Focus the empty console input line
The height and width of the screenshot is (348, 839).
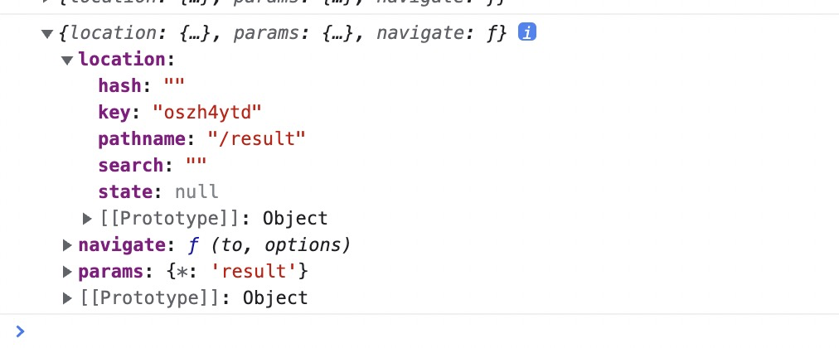click(415, 331)
